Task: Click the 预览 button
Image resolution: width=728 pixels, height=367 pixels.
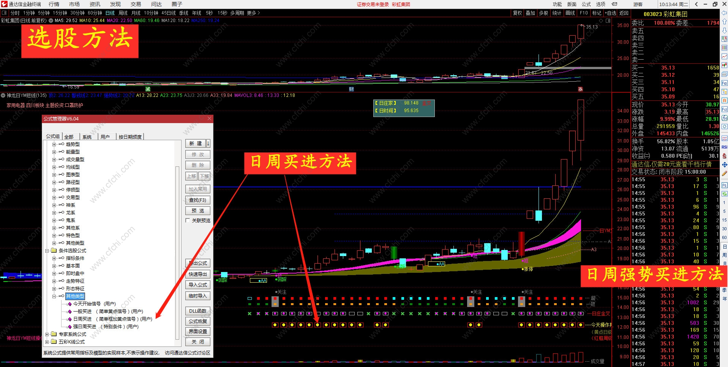Action: point(198,210)
